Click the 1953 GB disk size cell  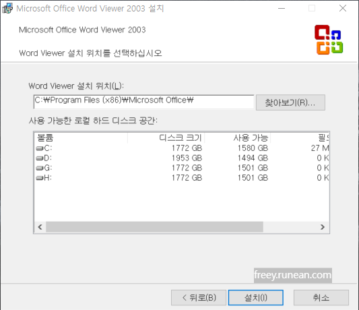pyautogui.click(x=187, y=158)
